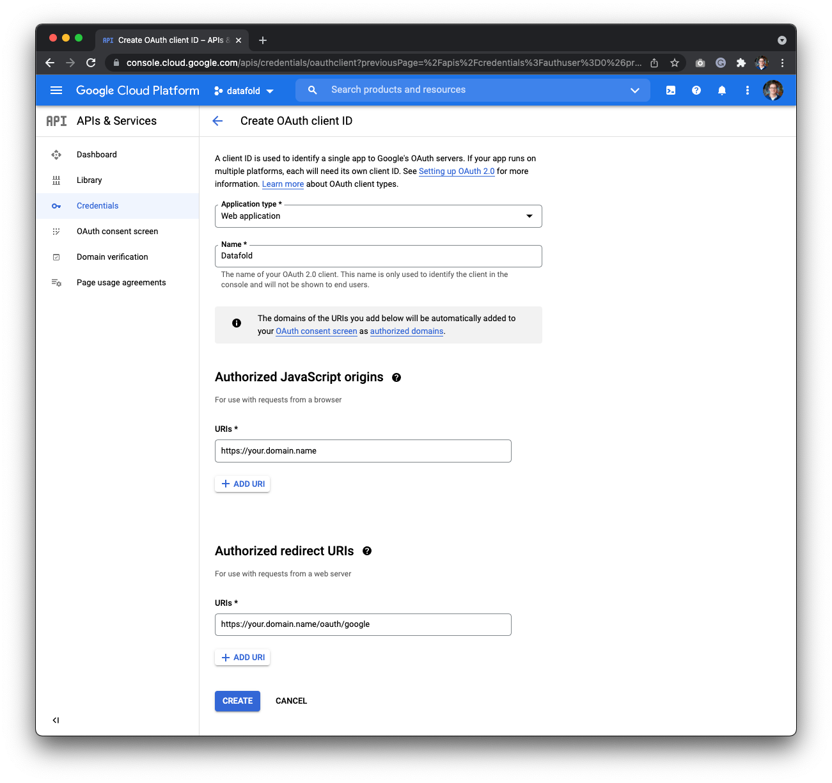Open the tab search dropdown arrow
Viewport: 832px width, 783px height.
point(781,40)
